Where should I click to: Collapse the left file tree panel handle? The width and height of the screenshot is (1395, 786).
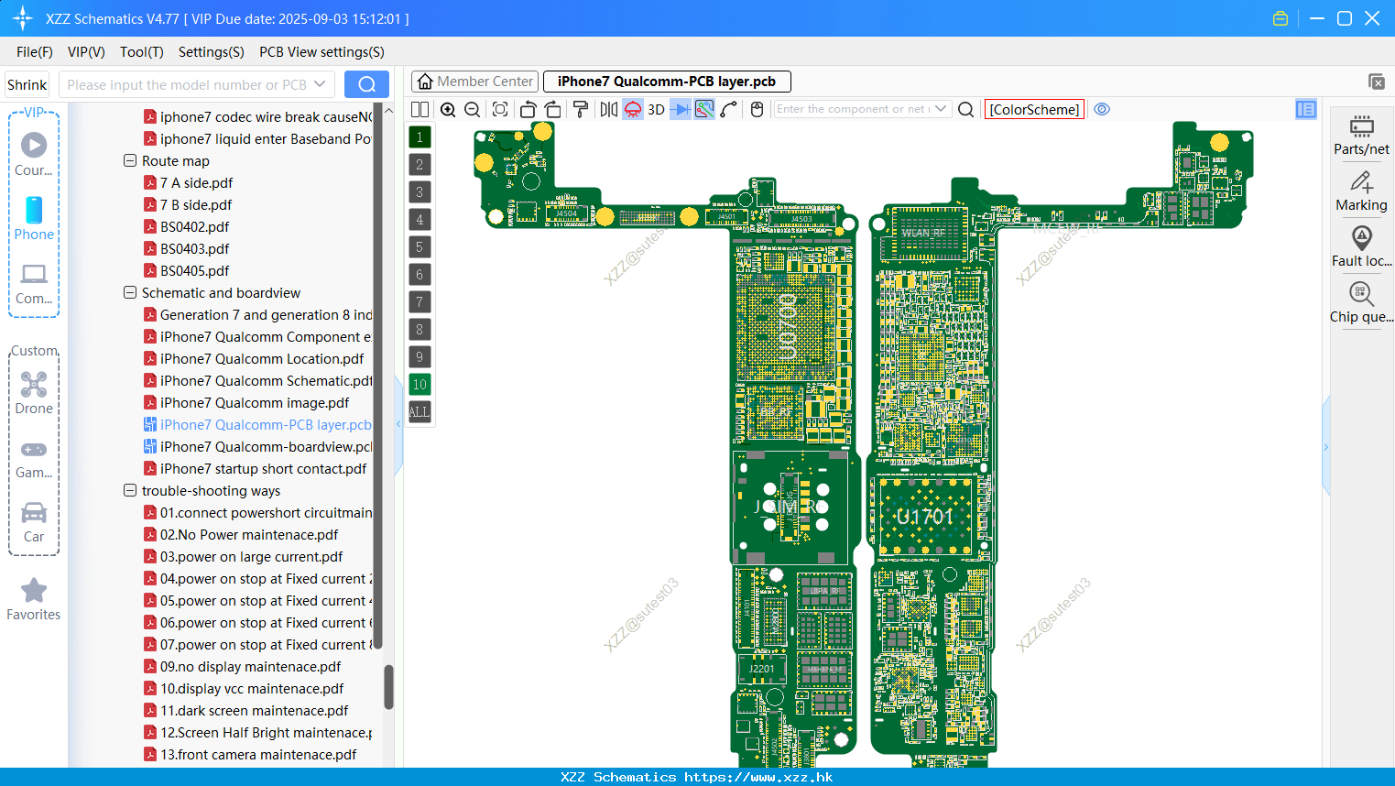tap(398, 424)
